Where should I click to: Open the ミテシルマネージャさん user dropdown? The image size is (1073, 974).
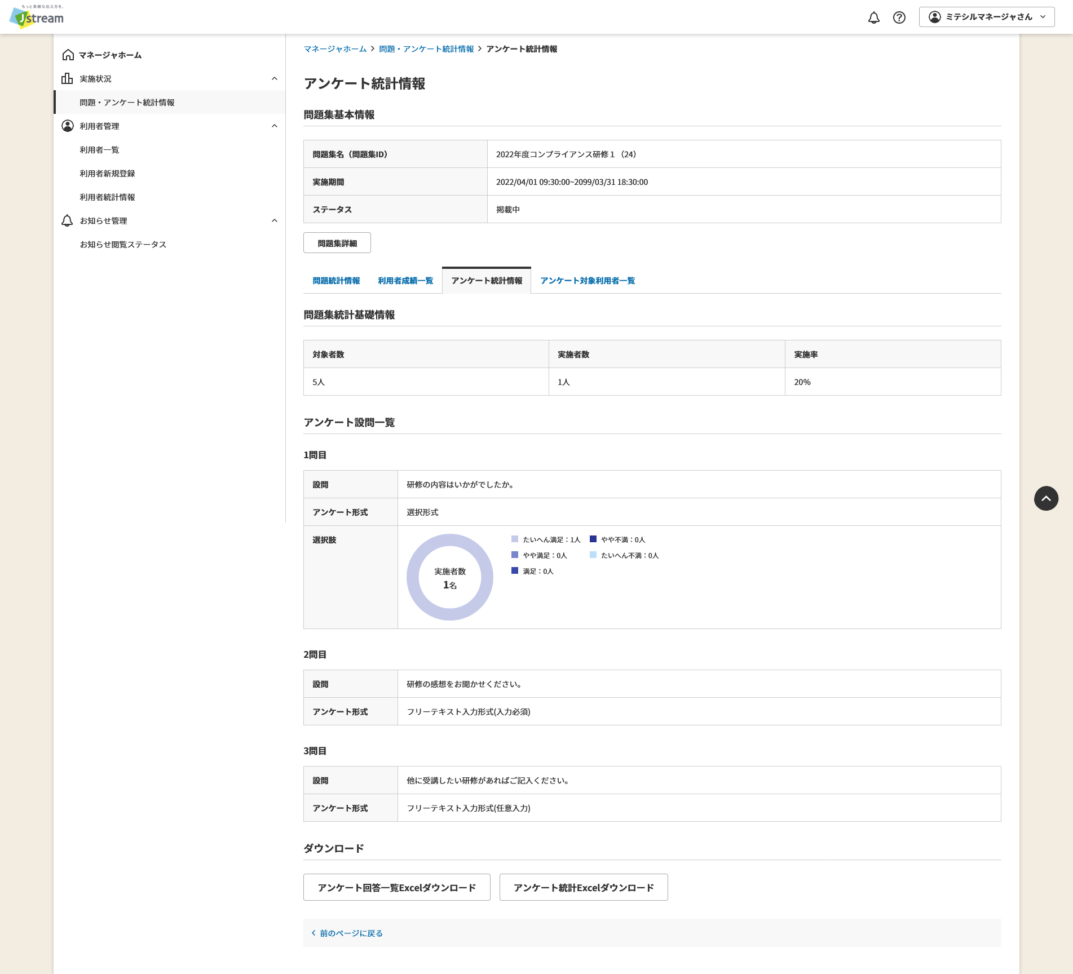click(x=986, y=17)
